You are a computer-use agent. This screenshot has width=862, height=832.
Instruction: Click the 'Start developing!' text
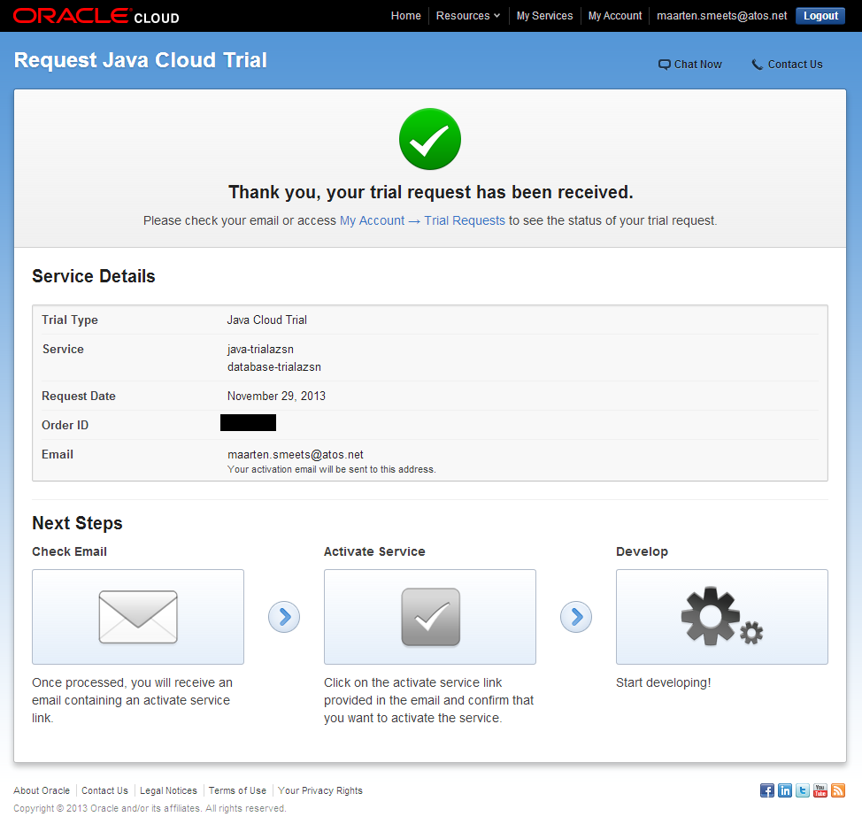(663, 682)
